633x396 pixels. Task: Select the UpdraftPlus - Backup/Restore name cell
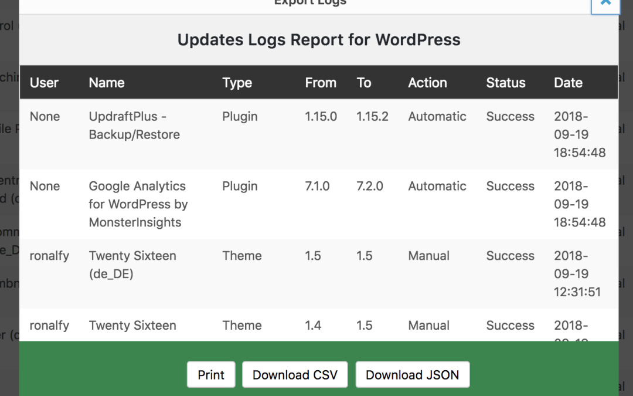tap(134, 126)
